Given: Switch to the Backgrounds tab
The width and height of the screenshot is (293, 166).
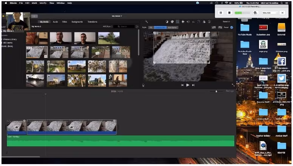Looking at the screenshot, I should (x=77, y=22).
